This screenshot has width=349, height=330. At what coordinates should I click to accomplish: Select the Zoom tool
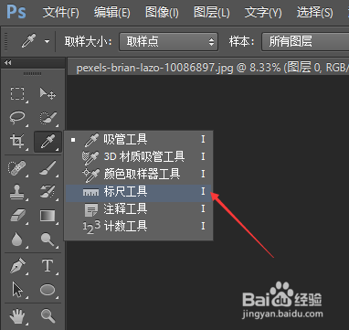coord(48,315)
